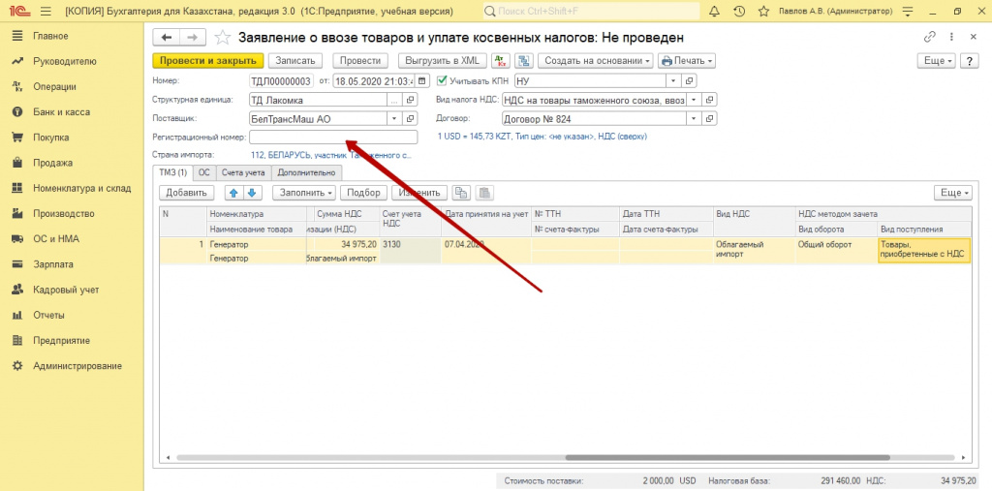The width and height of the screenshot is (992, 491).
Task: Open Договор № 824 form icon
Action: tap(710, 118)
